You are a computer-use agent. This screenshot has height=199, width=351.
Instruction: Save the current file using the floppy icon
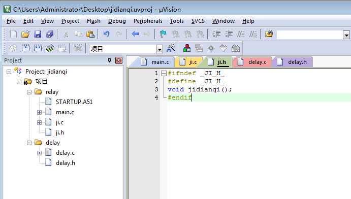point(38,34)
